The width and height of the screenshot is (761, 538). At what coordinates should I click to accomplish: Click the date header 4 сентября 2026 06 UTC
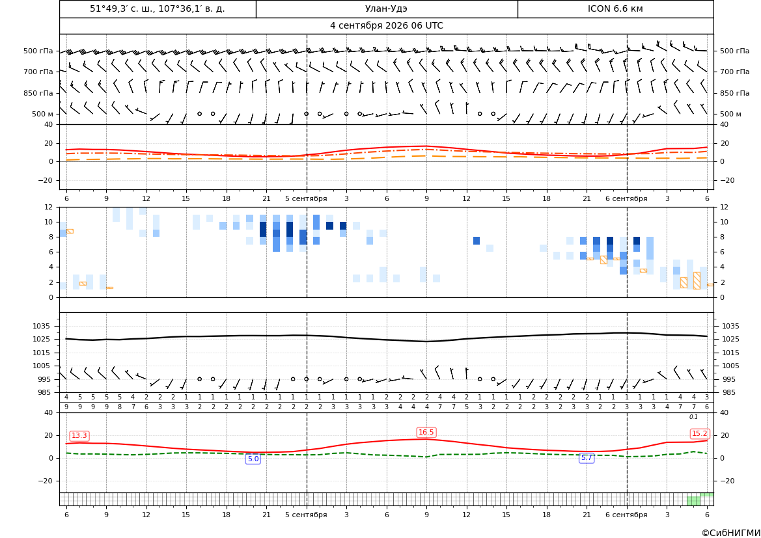[x=386, y=26]
